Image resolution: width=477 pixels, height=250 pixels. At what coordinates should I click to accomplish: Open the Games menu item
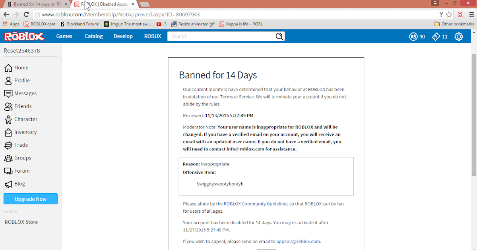click(x=64, y=36)
